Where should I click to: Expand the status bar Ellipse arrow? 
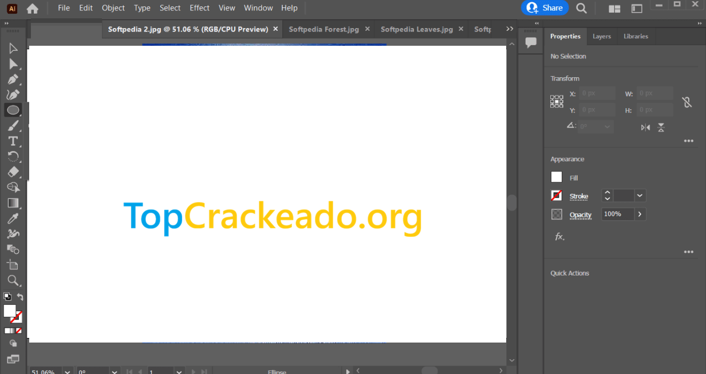[348, 372]
